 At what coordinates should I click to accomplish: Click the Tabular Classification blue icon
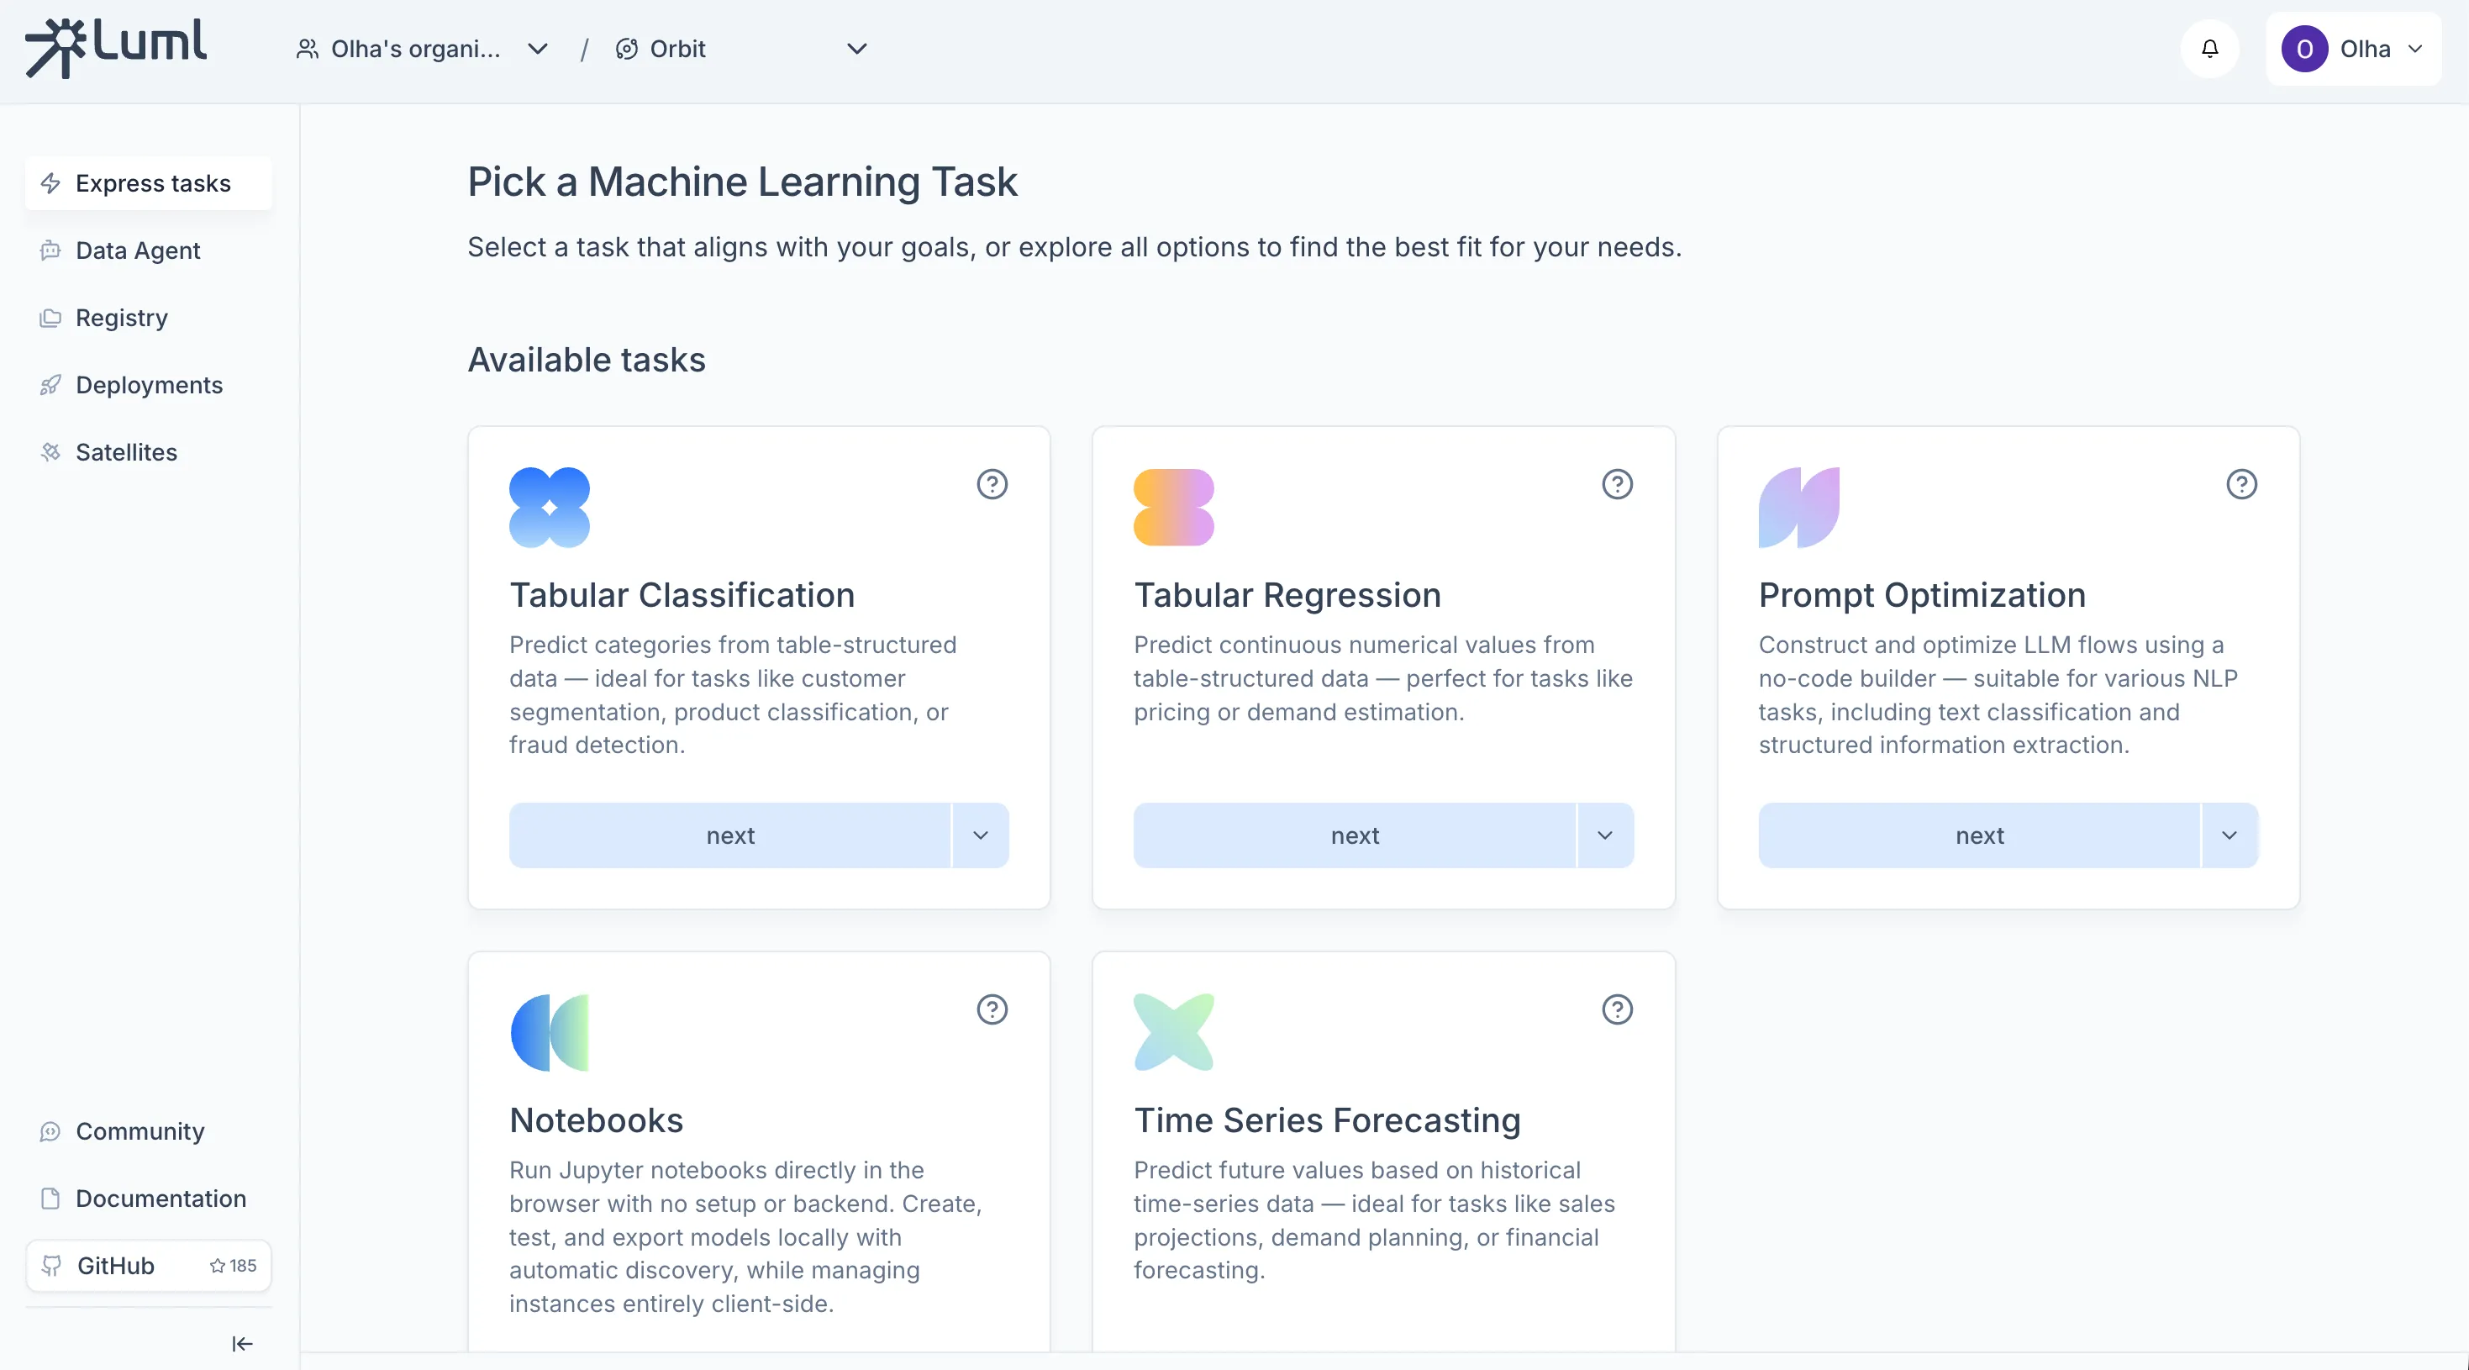[550, 507]
